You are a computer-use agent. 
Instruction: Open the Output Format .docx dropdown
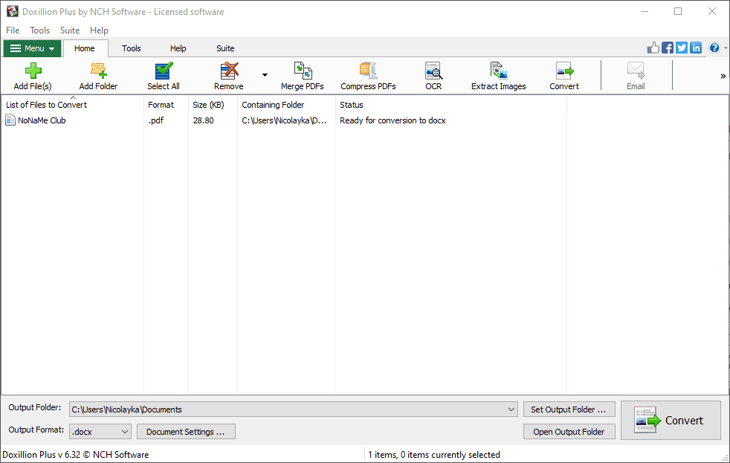[100, 432]
